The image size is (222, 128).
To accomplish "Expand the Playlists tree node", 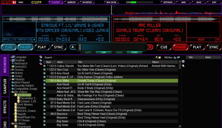I will pos(11,79).
